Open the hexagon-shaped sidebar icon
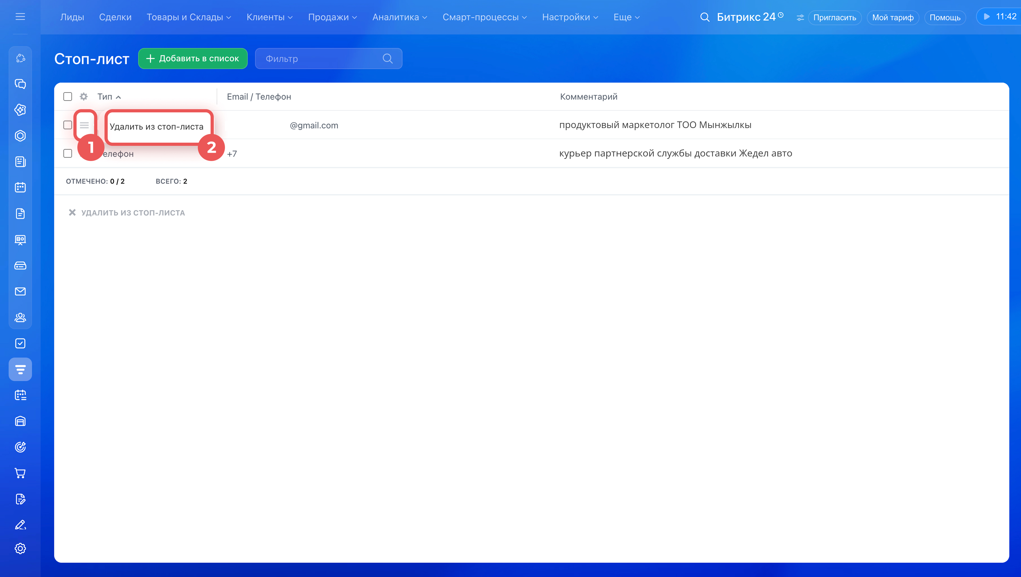The height and width of the screenshot is (577, 1021). tap(20, 136)
